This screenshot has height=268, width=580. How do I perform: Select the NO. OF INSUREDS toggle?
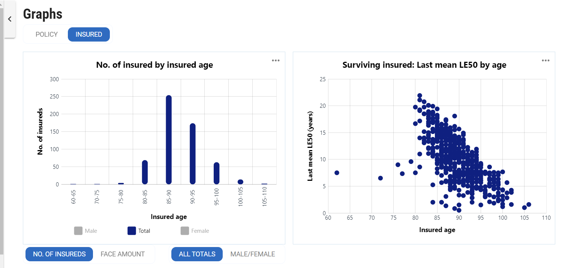tap(59, 254)
